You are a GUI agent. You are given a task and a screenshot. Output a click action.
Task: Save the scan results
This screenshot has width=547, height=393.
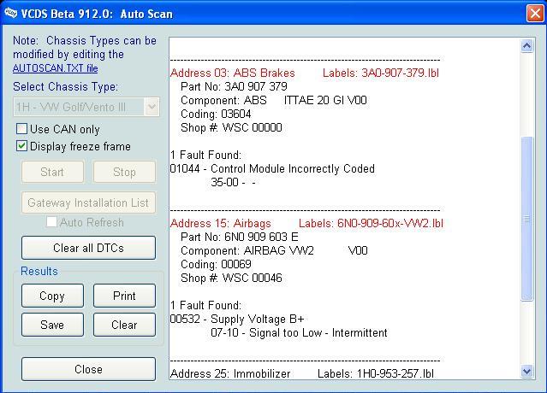tap(52, 325)
